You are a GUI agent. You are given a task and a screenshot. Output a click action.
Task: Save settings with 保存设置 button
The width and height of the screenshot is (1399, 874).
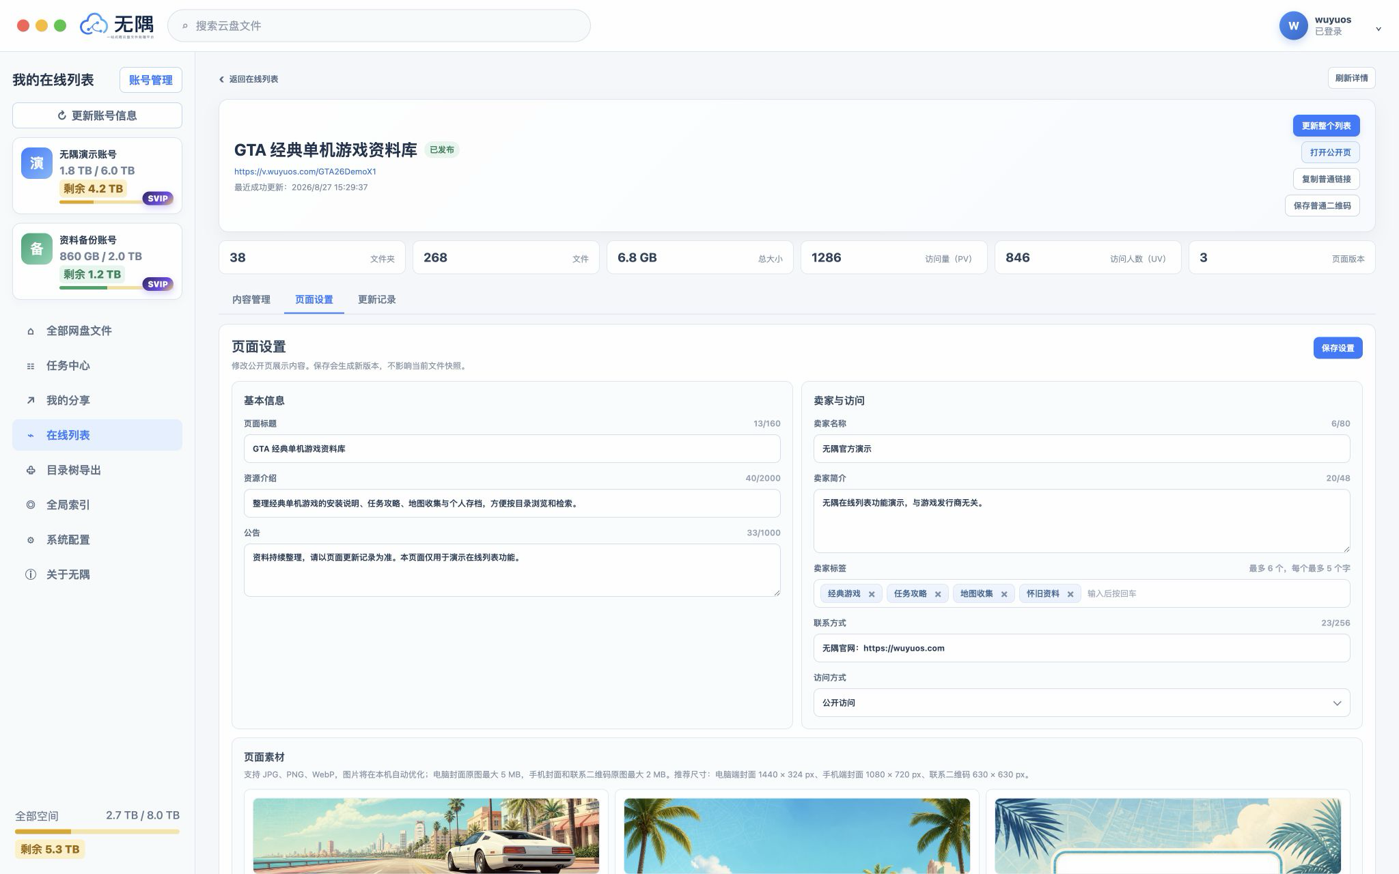(1338, 348)
